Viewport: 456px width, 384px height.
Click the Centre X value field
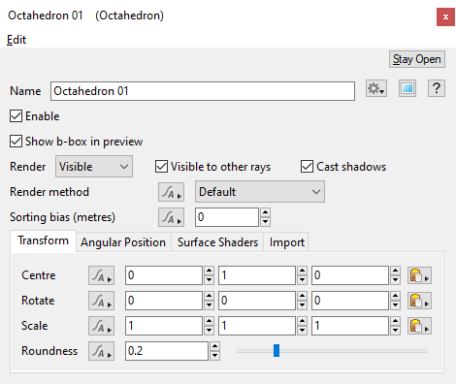pyautogui.click(x=164, y=275)
